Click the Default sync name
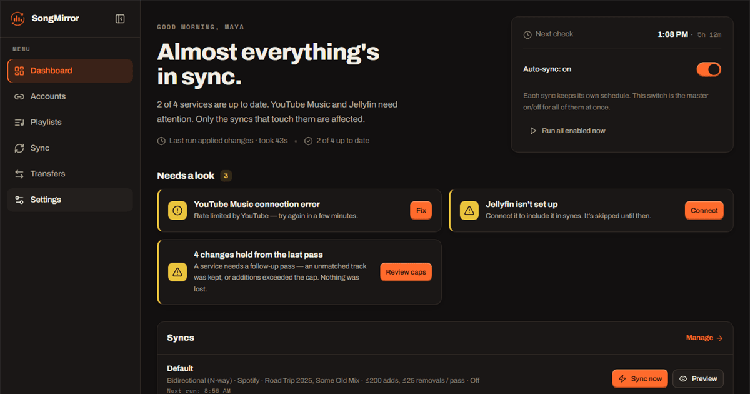750x394 pixels. (180, 368)
